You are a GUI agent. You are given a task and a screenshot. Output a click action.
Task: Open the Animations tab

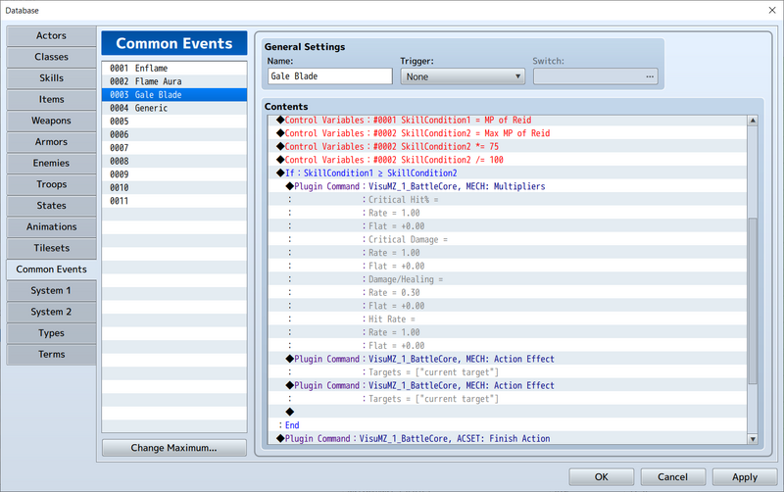pos(51,226)
